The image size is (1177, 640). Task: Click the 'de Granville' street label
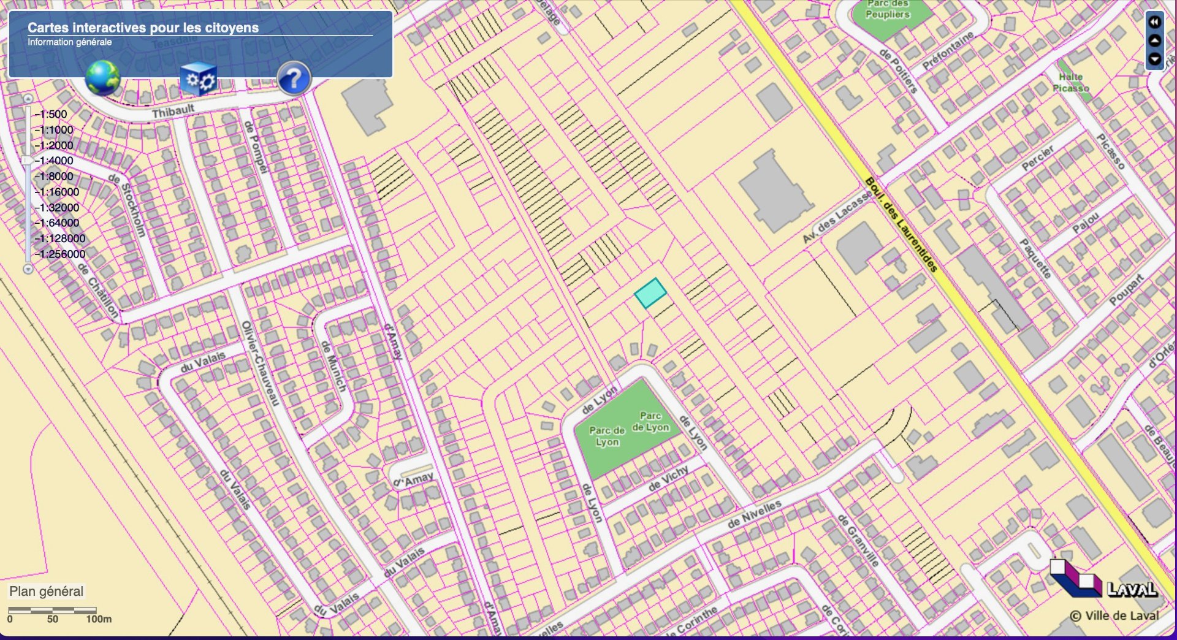click(x=858, y=539)
